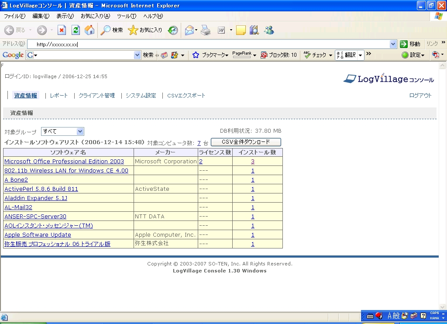Go to the Home page icon
Image resolution: width=447 pixels, height=324 pixels.
point(89,30)
